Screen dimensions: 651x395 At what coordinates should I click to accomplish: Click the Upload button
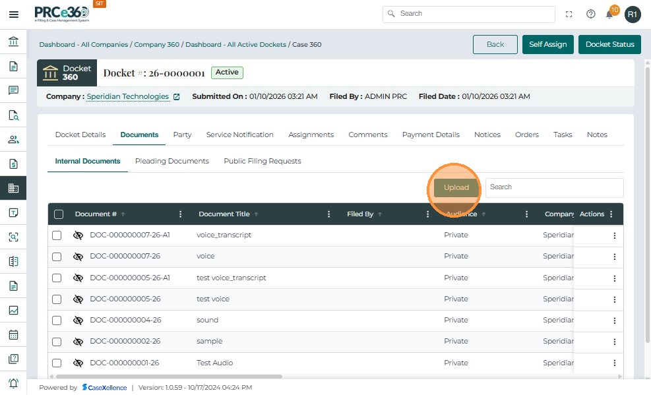coord(456,187)
